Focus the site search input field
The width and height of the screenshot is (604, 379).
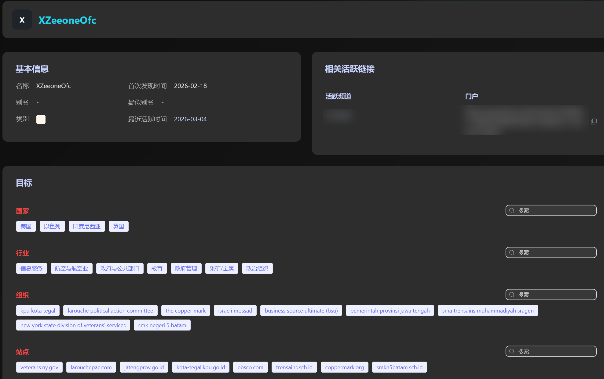click(555, 351)
